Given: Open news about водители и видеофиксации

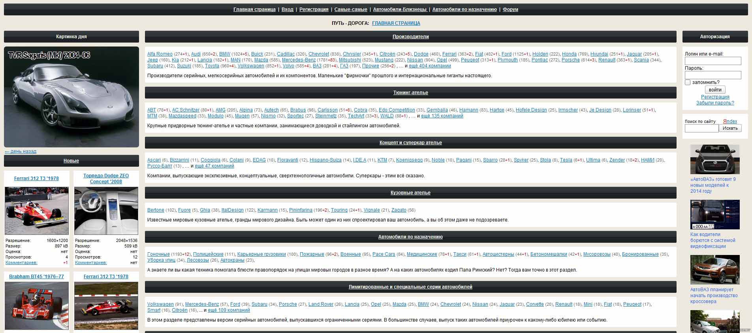Looking at the screenshot, I should pyautogui.click(x=713, y=240).
